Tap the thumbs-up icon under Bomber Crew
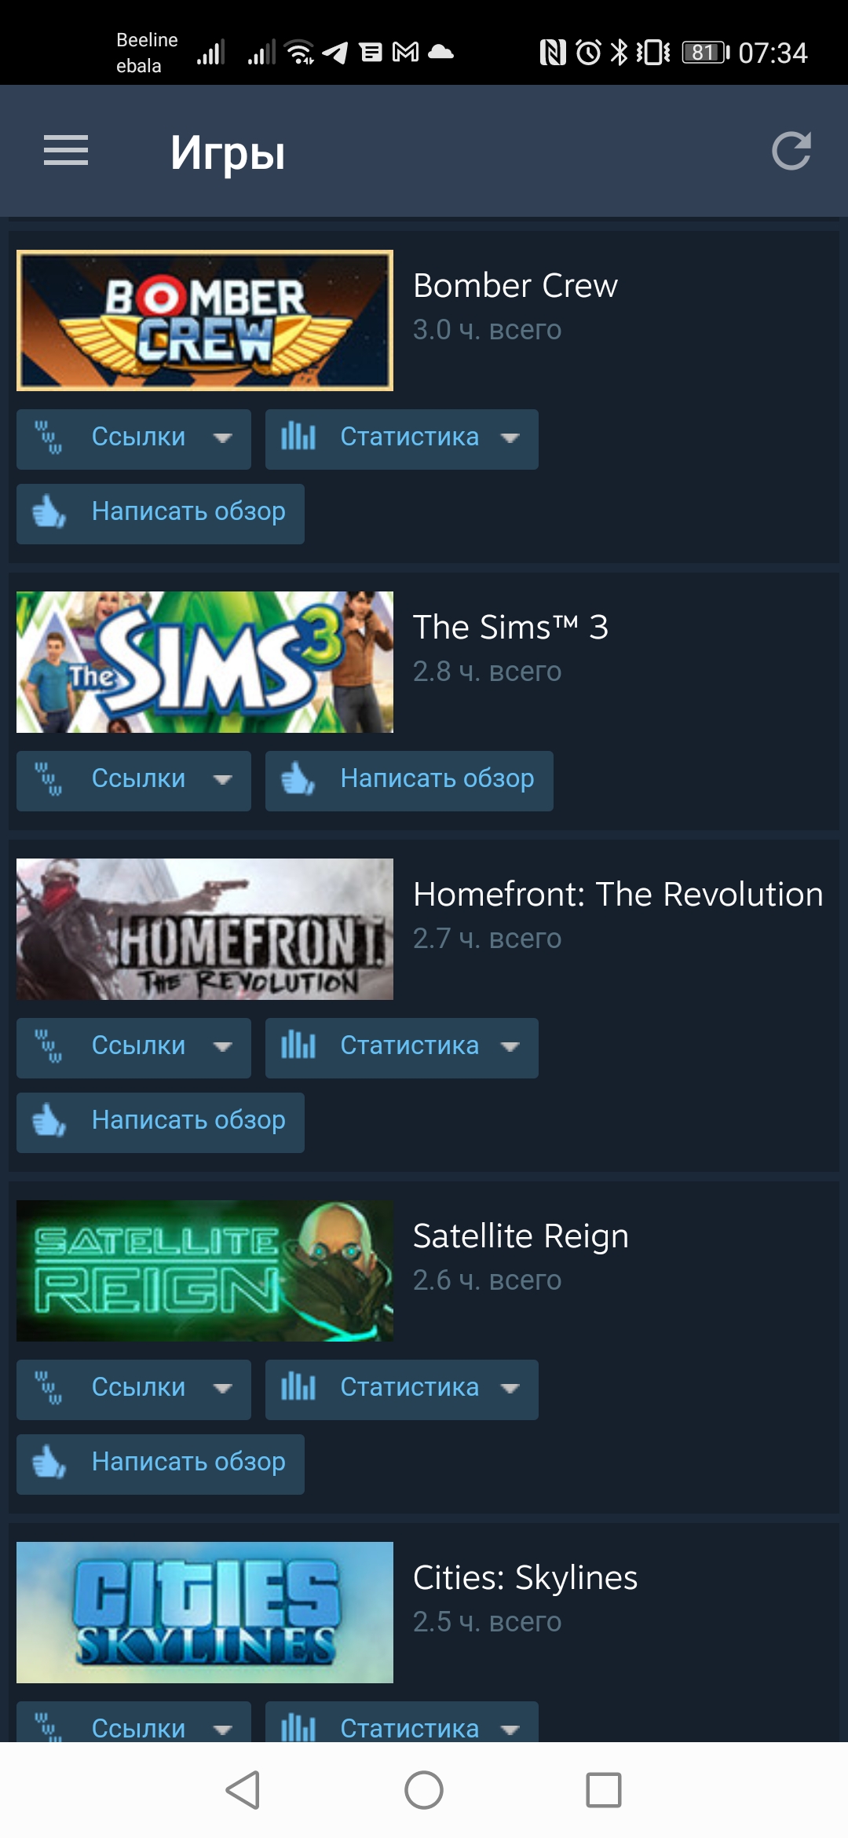Viewport: 848px width, 1838px height. pos(49,512)
